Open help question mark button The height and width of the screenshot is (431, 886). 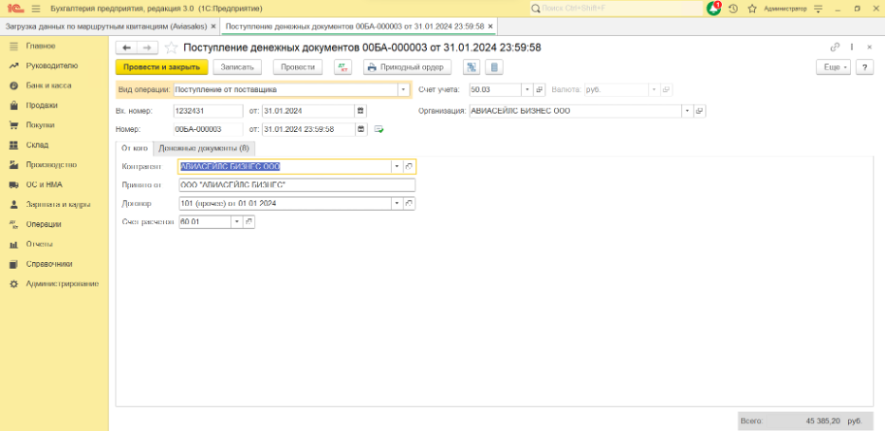click(x=864, y=67)
